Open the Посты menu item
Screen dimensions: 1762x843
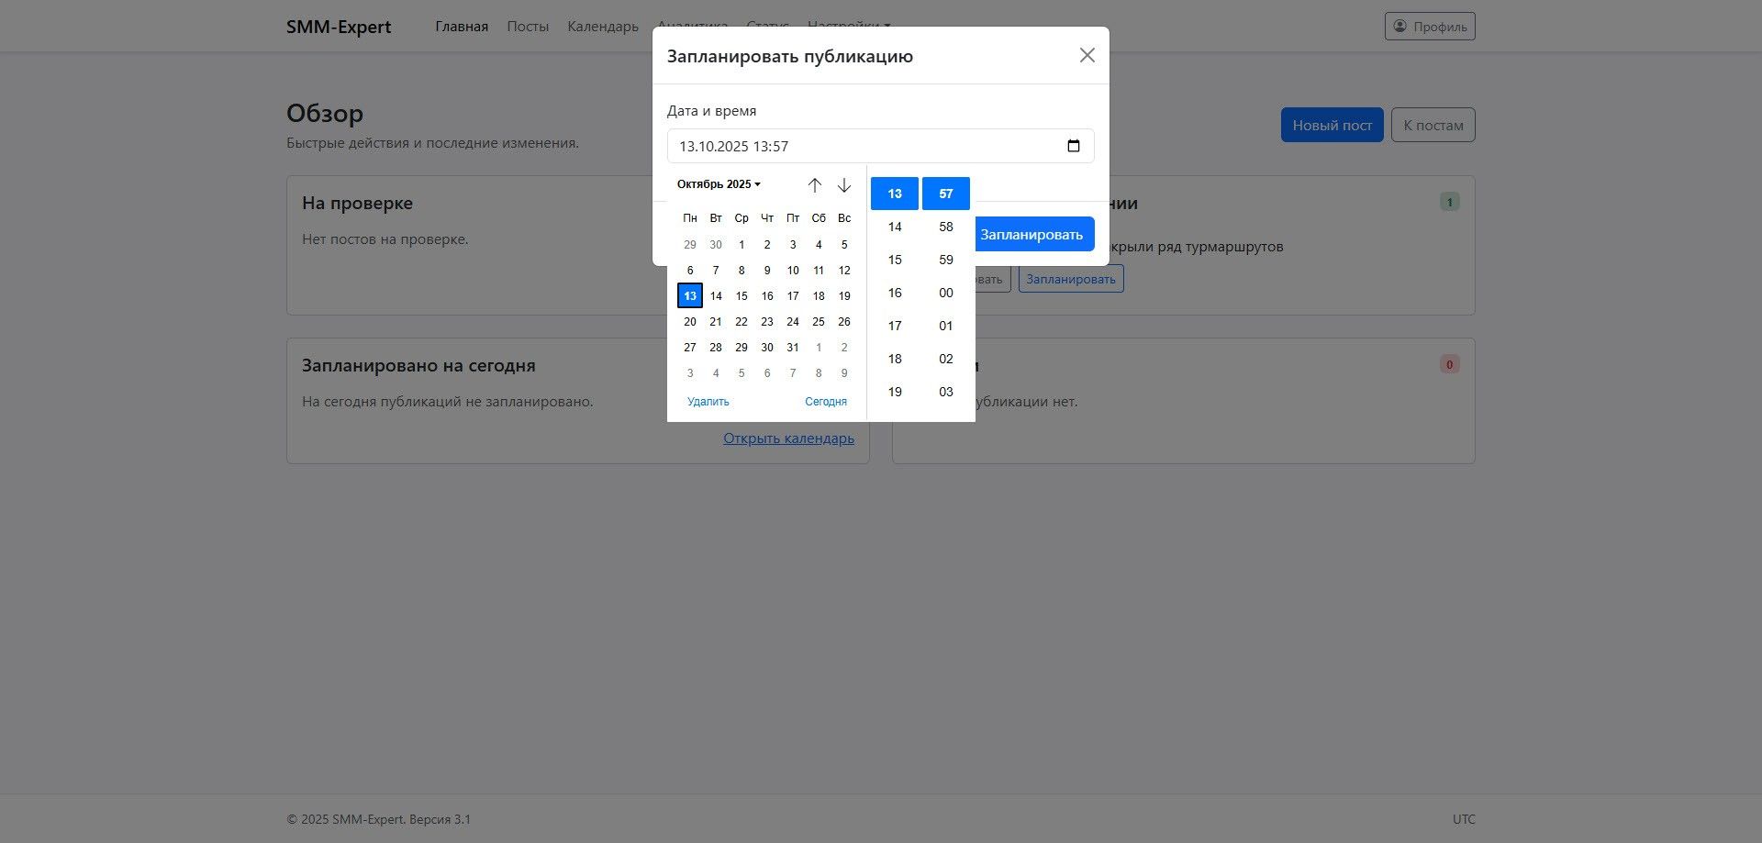(528, 27)
